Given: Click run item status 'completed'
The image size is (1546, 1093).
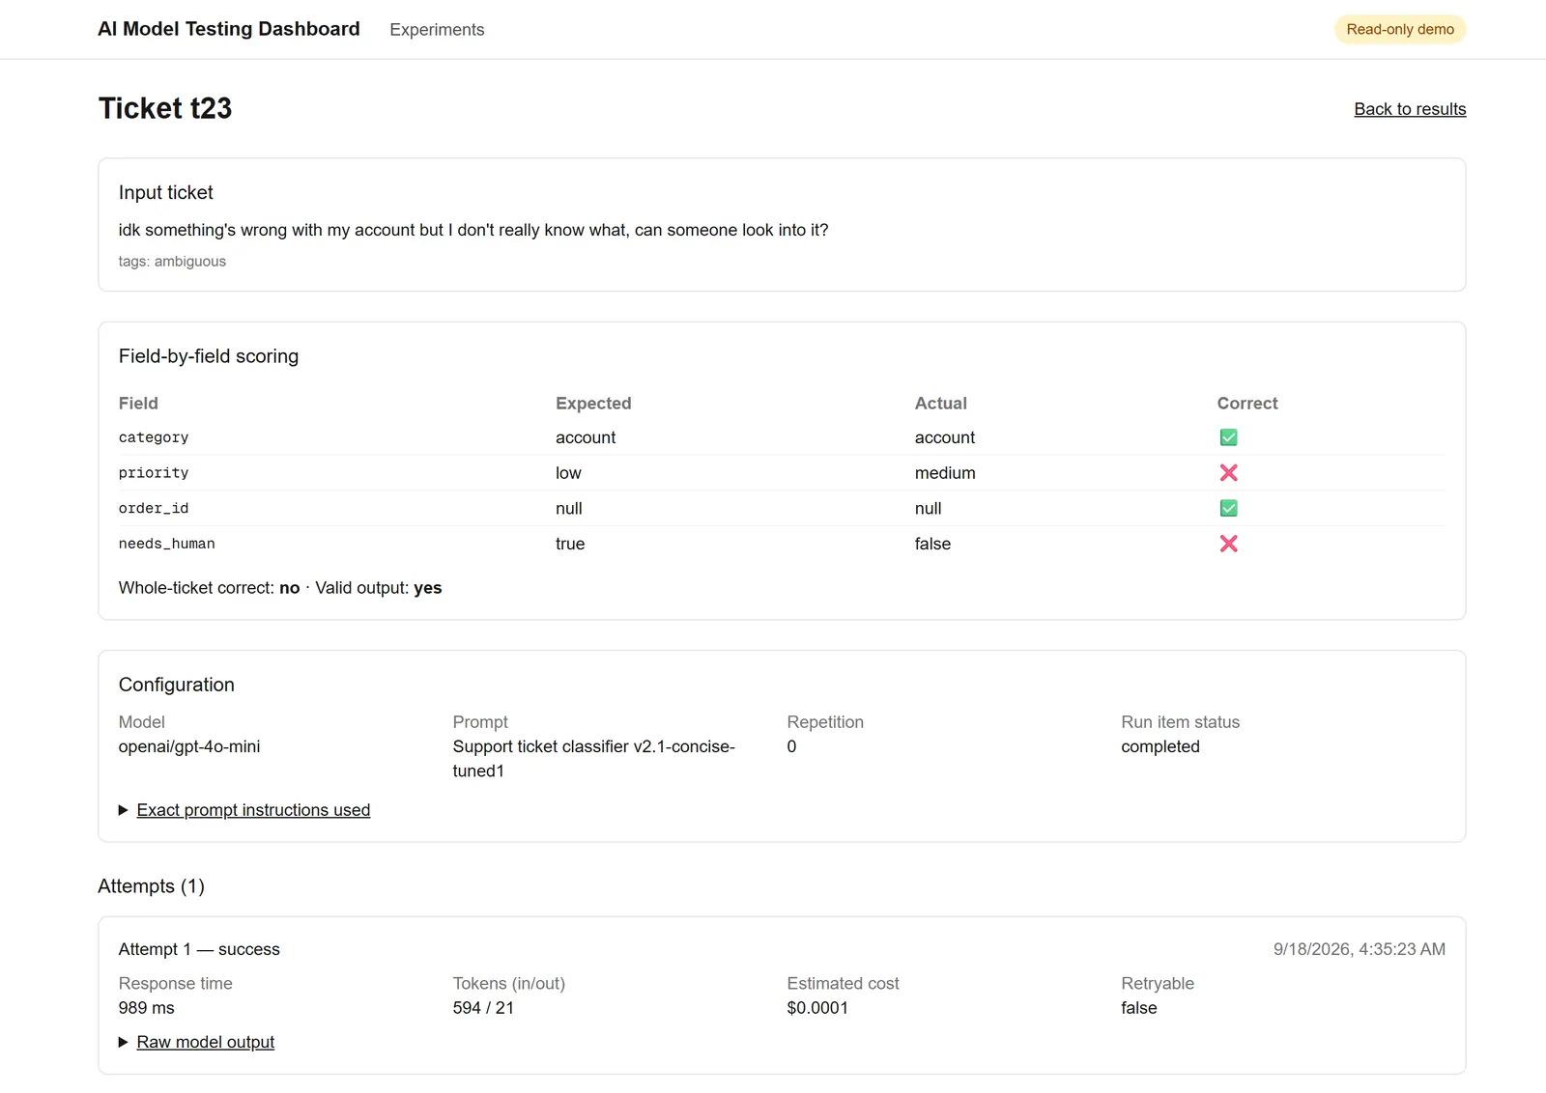Looking at the screenshot, I should click(1160, 746).
